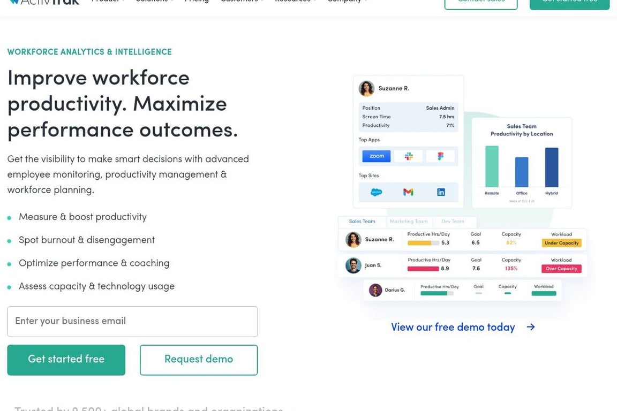Image resolution: width=617 pixels, height=411 pixels.
Task: Click Darius G. avatar photo
Action: coord(375,290)
